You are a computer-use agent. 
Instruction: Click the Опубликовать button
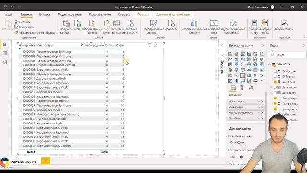coord(284,25)
